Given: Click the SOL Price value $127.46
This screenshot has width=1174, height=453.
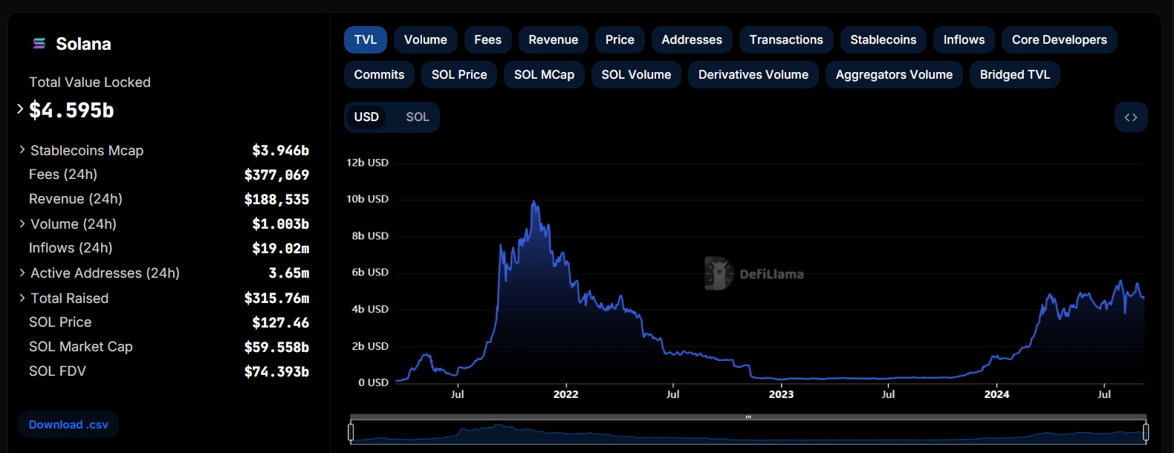Looking at the screenshot, I should coord(280,323).
